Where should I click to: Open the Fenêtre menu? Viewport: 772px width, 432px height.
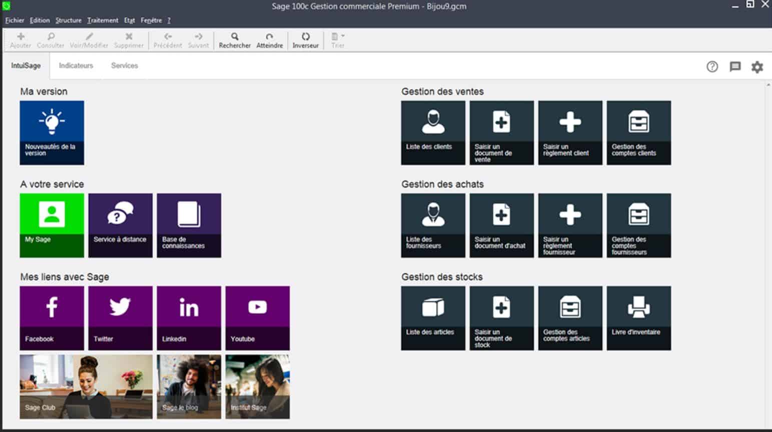tap(151, 20)
